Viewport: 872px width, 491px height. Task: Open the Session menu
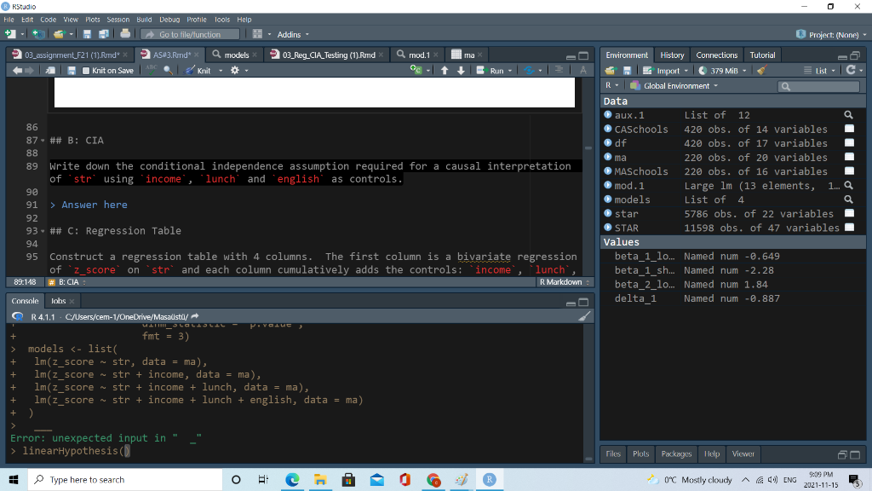(118, 20)
